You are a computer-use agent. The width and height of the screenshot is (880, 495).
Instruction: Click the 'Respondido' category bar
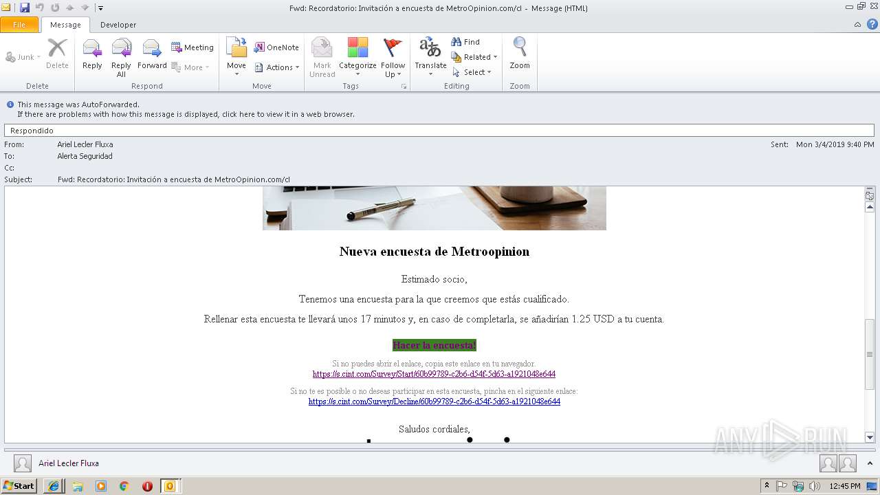[x=439, y=131]
